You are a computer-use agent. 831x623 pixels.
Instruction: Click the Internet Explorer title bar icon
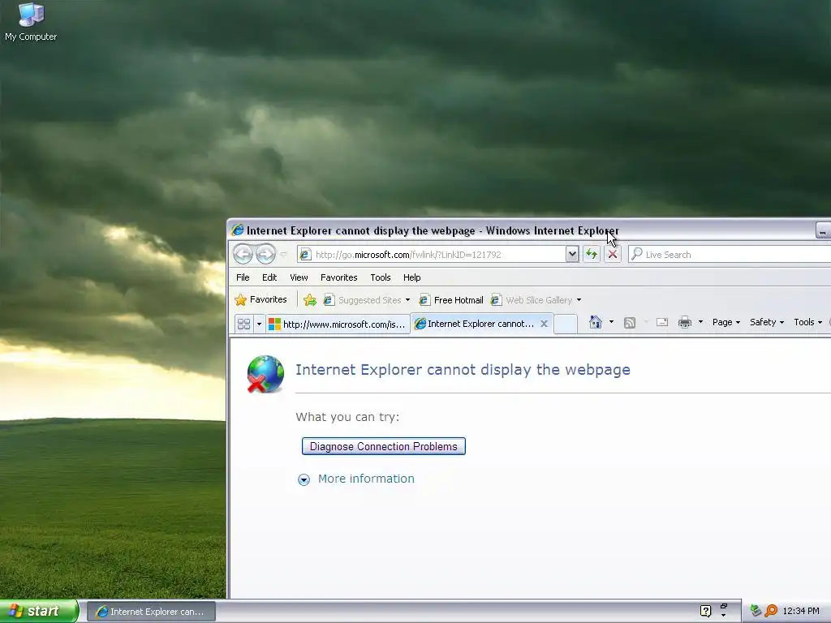(238, 230)
